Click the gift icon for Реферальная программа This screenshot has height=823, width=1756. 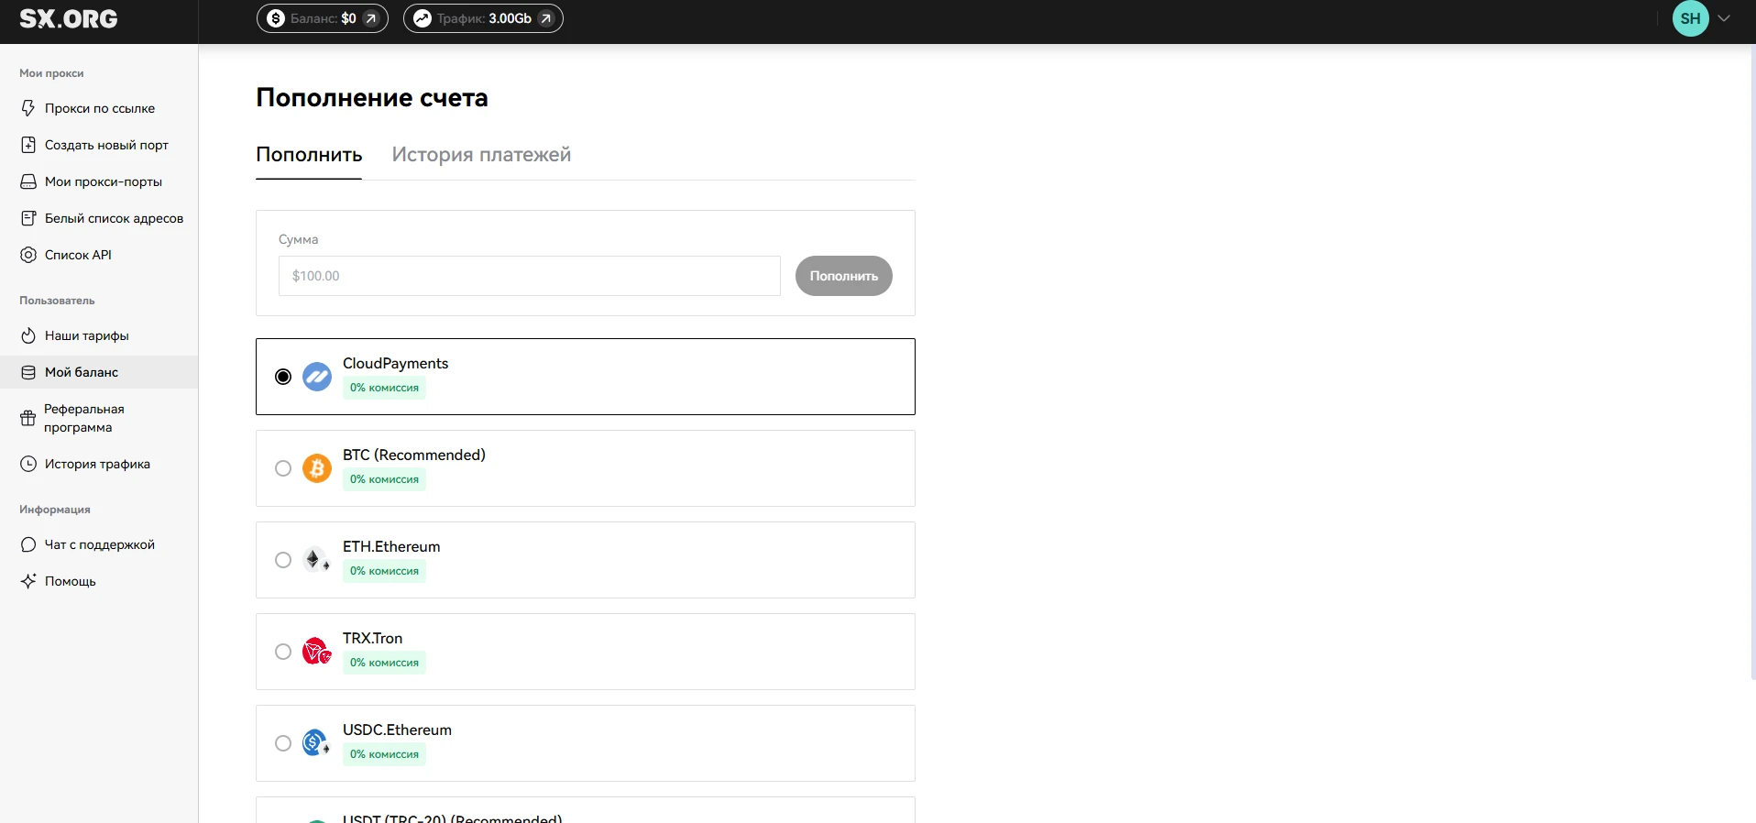[28, 419]
